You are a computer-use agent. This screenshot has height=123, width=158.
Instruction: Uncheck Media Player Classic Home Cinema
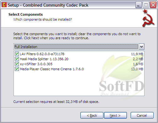pyautogui.click(x=17, y=69)
